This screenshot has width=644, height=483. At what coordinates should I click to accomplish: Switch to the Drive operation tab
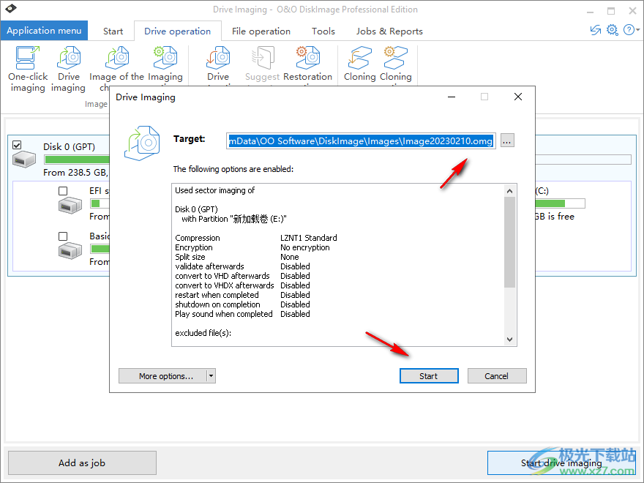(177, 31)
